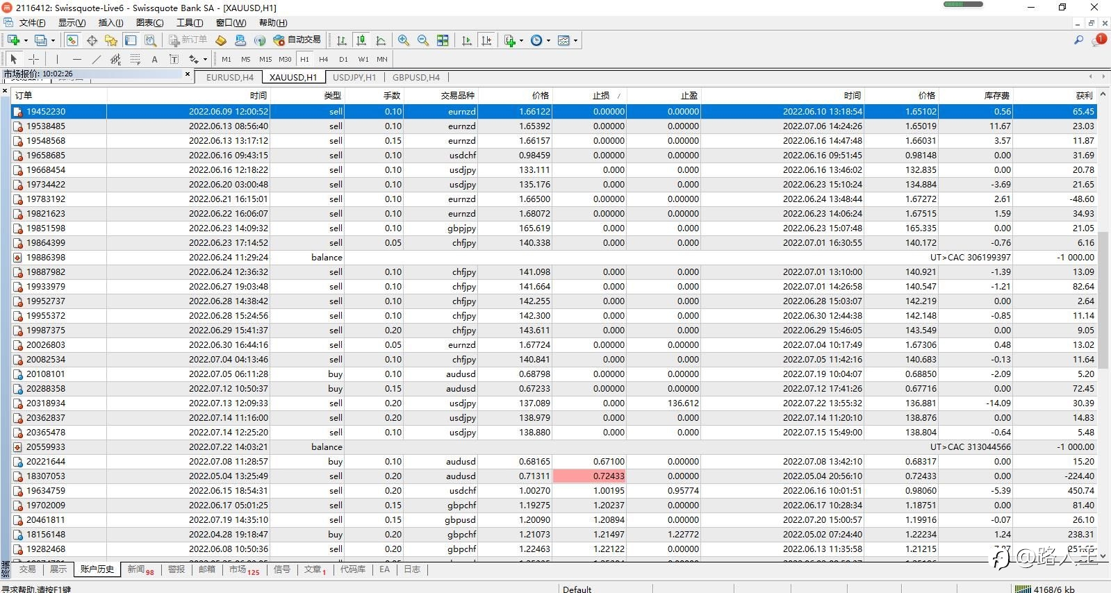Open the 帮助(H) menu
The image size is (1111, 593).
273,22
